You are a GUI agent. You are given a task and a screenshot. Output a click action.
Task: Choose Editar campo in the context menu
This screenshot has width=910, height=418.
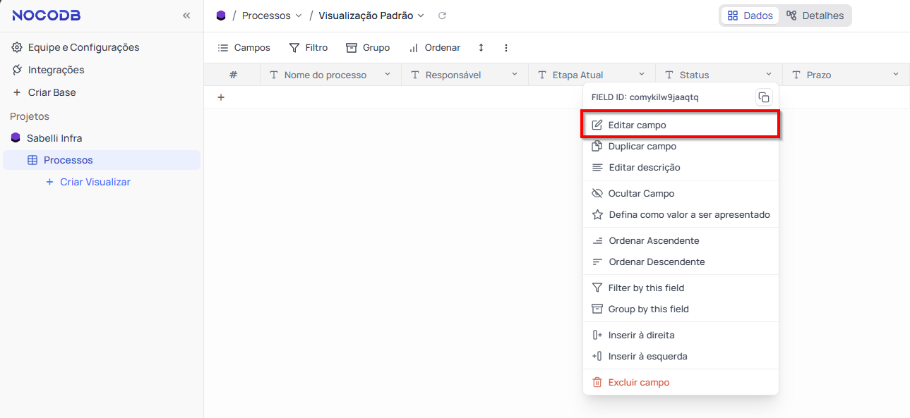637,125
